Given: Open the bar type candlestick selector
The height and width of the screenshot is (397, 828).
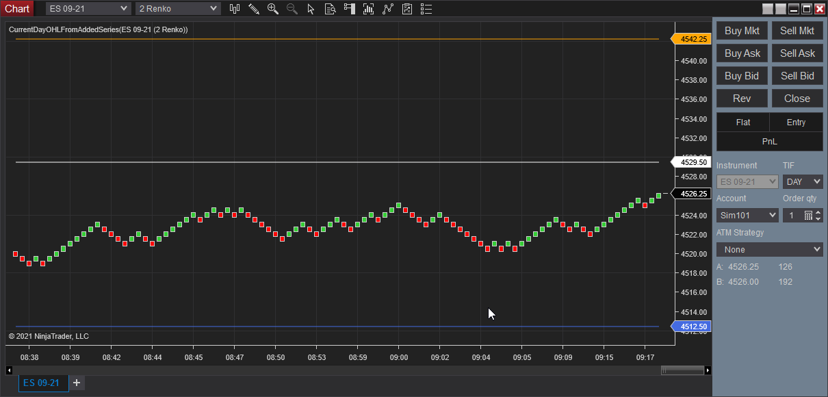Looking at the screenshot, I should [x=235, y=9].
